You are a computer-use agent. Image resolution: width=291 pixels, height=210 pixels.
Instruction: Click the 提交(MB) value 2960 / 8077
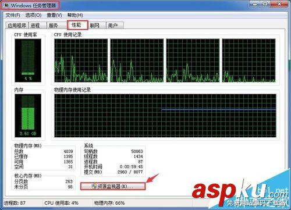coord(130,172)
